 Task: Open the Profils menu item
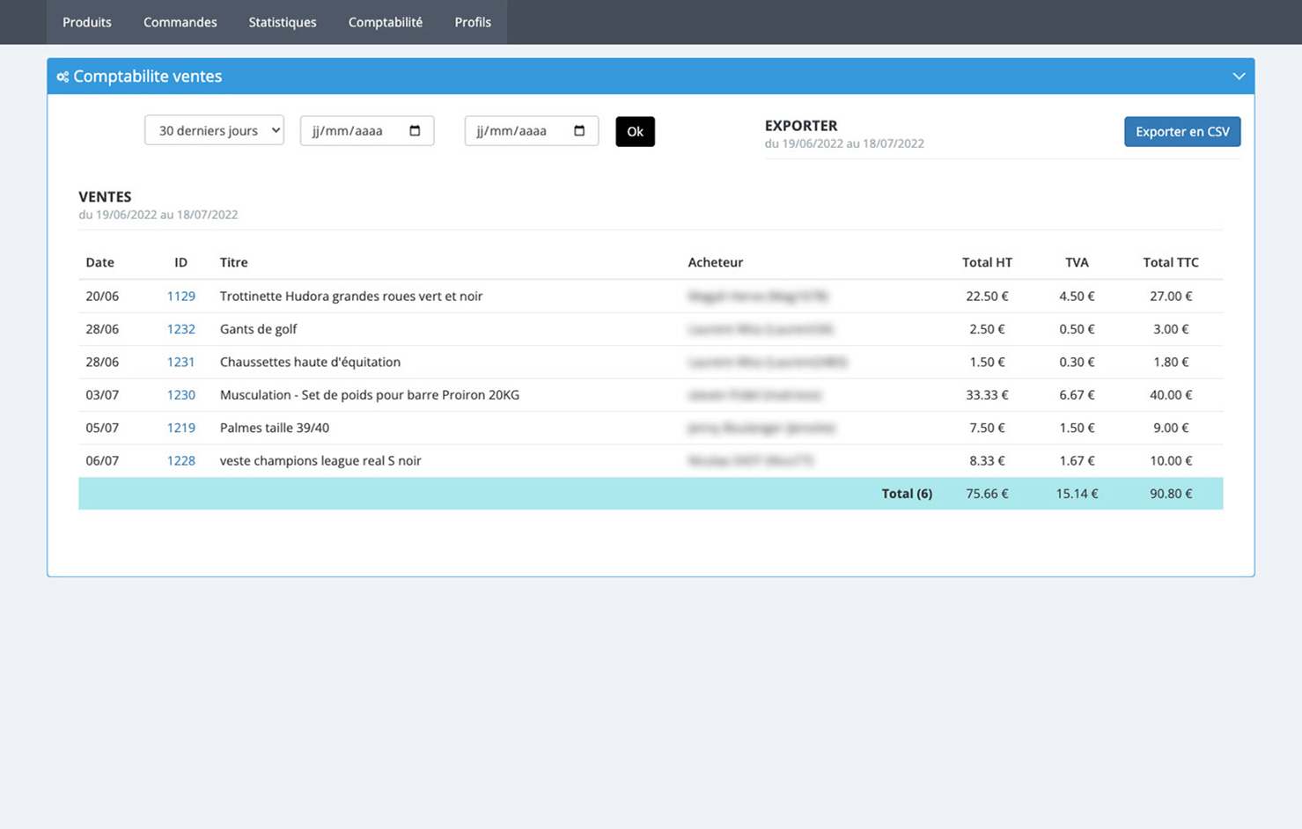(473, 22)
